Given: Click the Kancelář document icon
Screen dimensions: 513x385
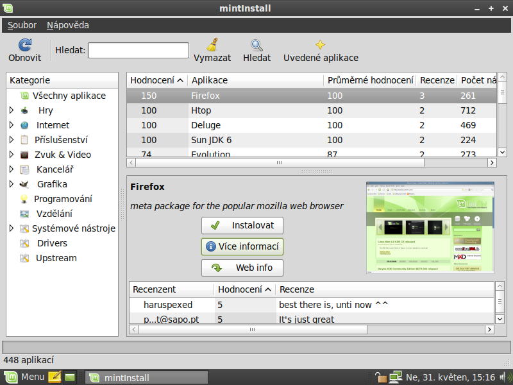Looking at the screenshot, I should point(24,169).
